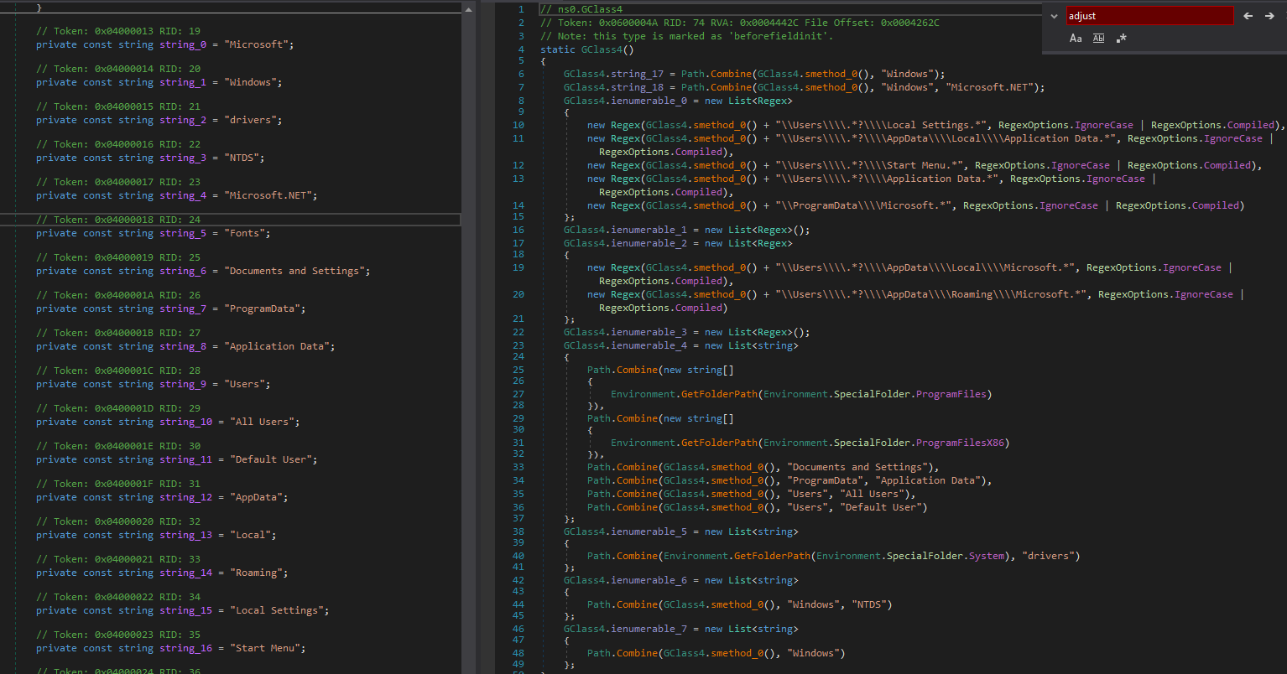
Task: Click SpecialFolder.System value on line 40
Action: point(986,556)
